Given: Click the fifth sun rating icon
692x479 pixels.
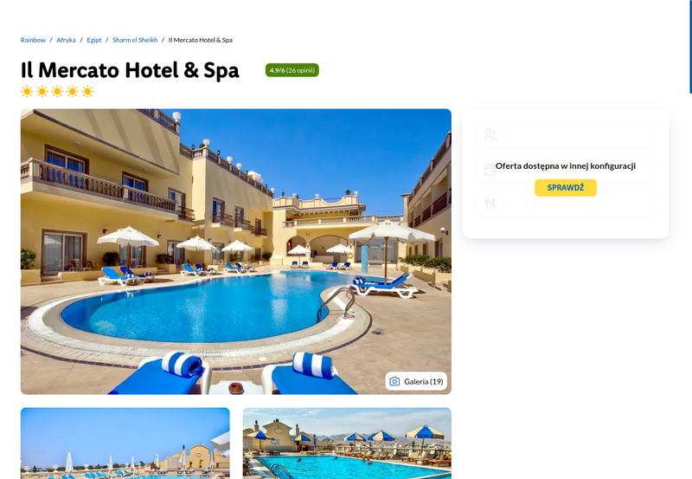Looking at the screenshot, I should (88, 92).
